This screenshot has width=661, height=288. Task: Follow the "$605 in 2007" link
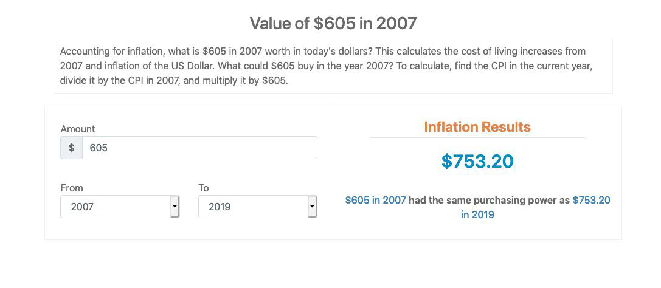375,200
